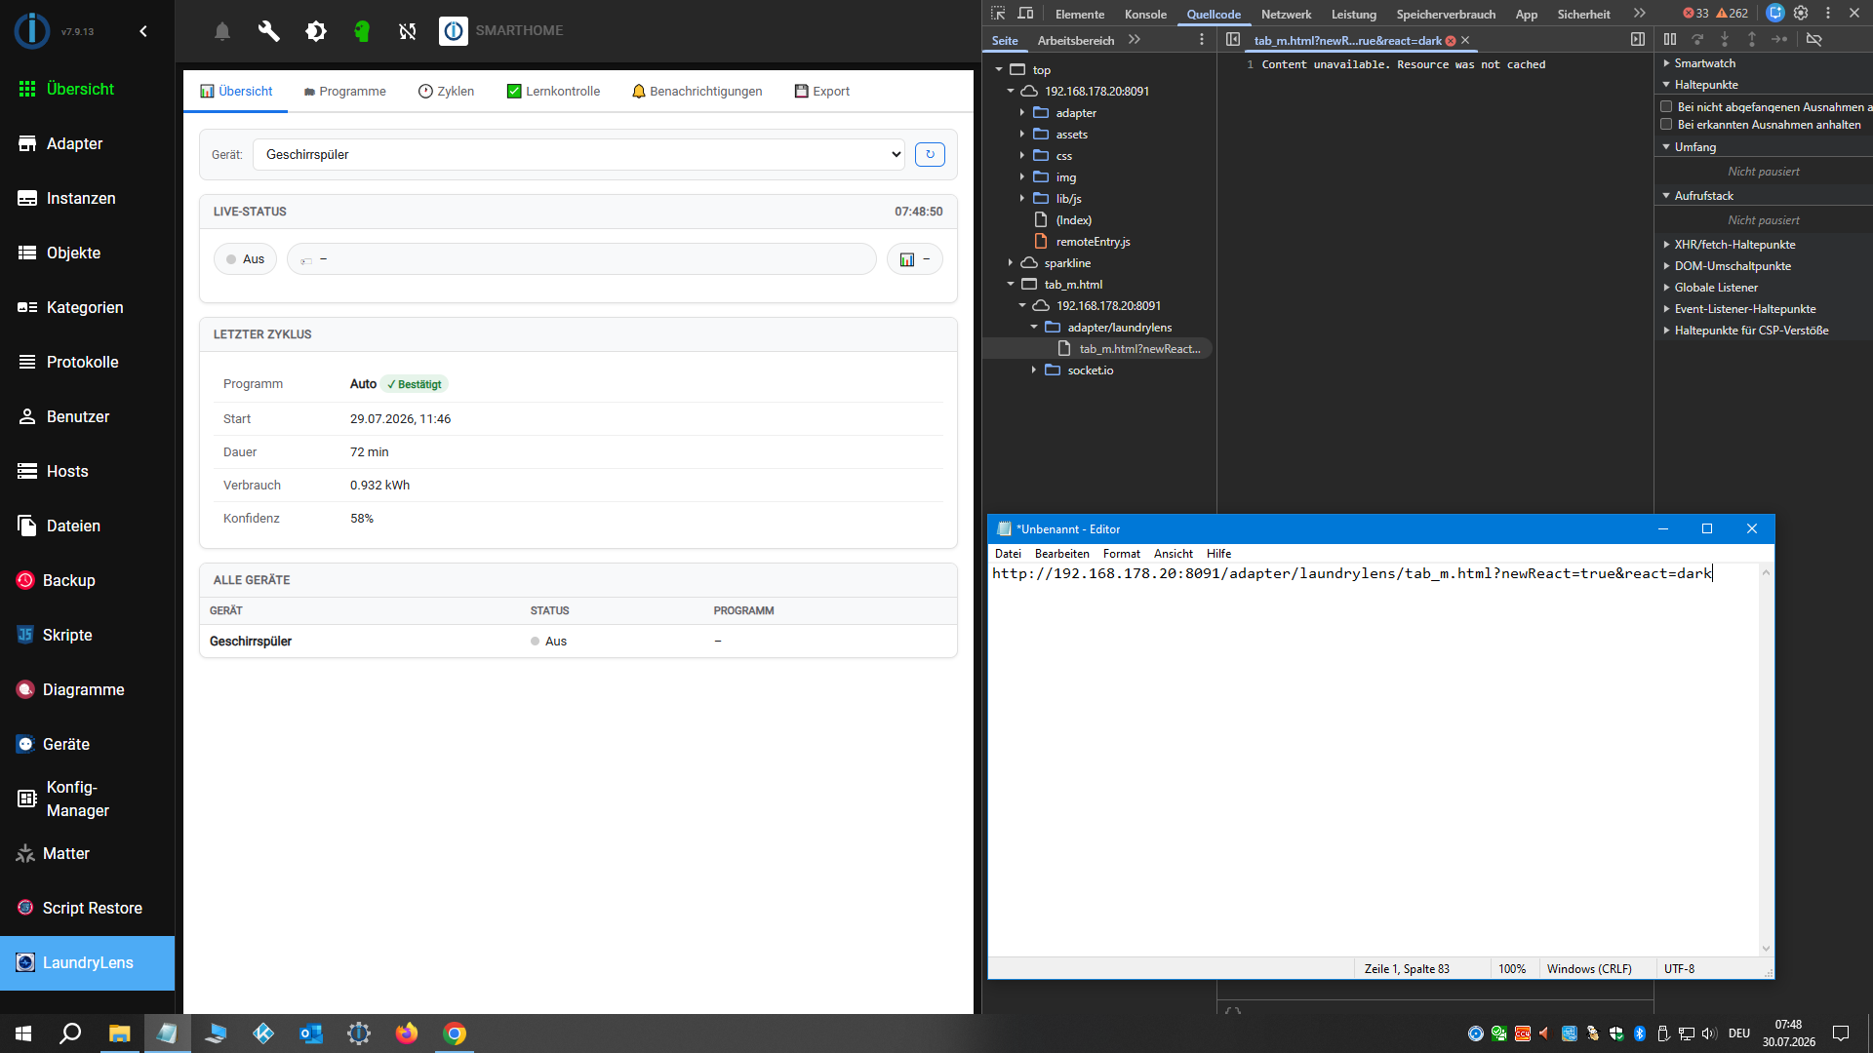Open File Explorer from the taskbar
Image resolution: width=1873 pixels, height=1053 pixels.
[x=119, y=1033]
